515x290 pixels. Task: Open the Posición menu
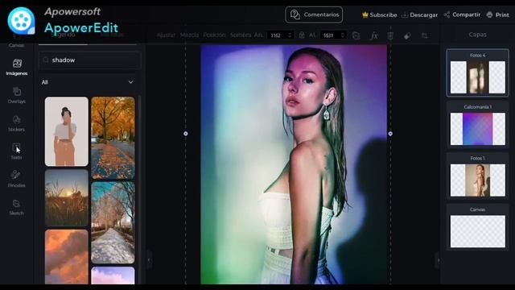click(214, 35)
